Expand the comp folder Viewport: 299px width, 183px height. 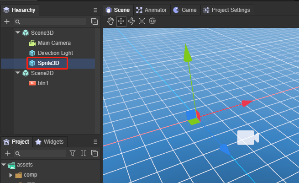point(11,175)
